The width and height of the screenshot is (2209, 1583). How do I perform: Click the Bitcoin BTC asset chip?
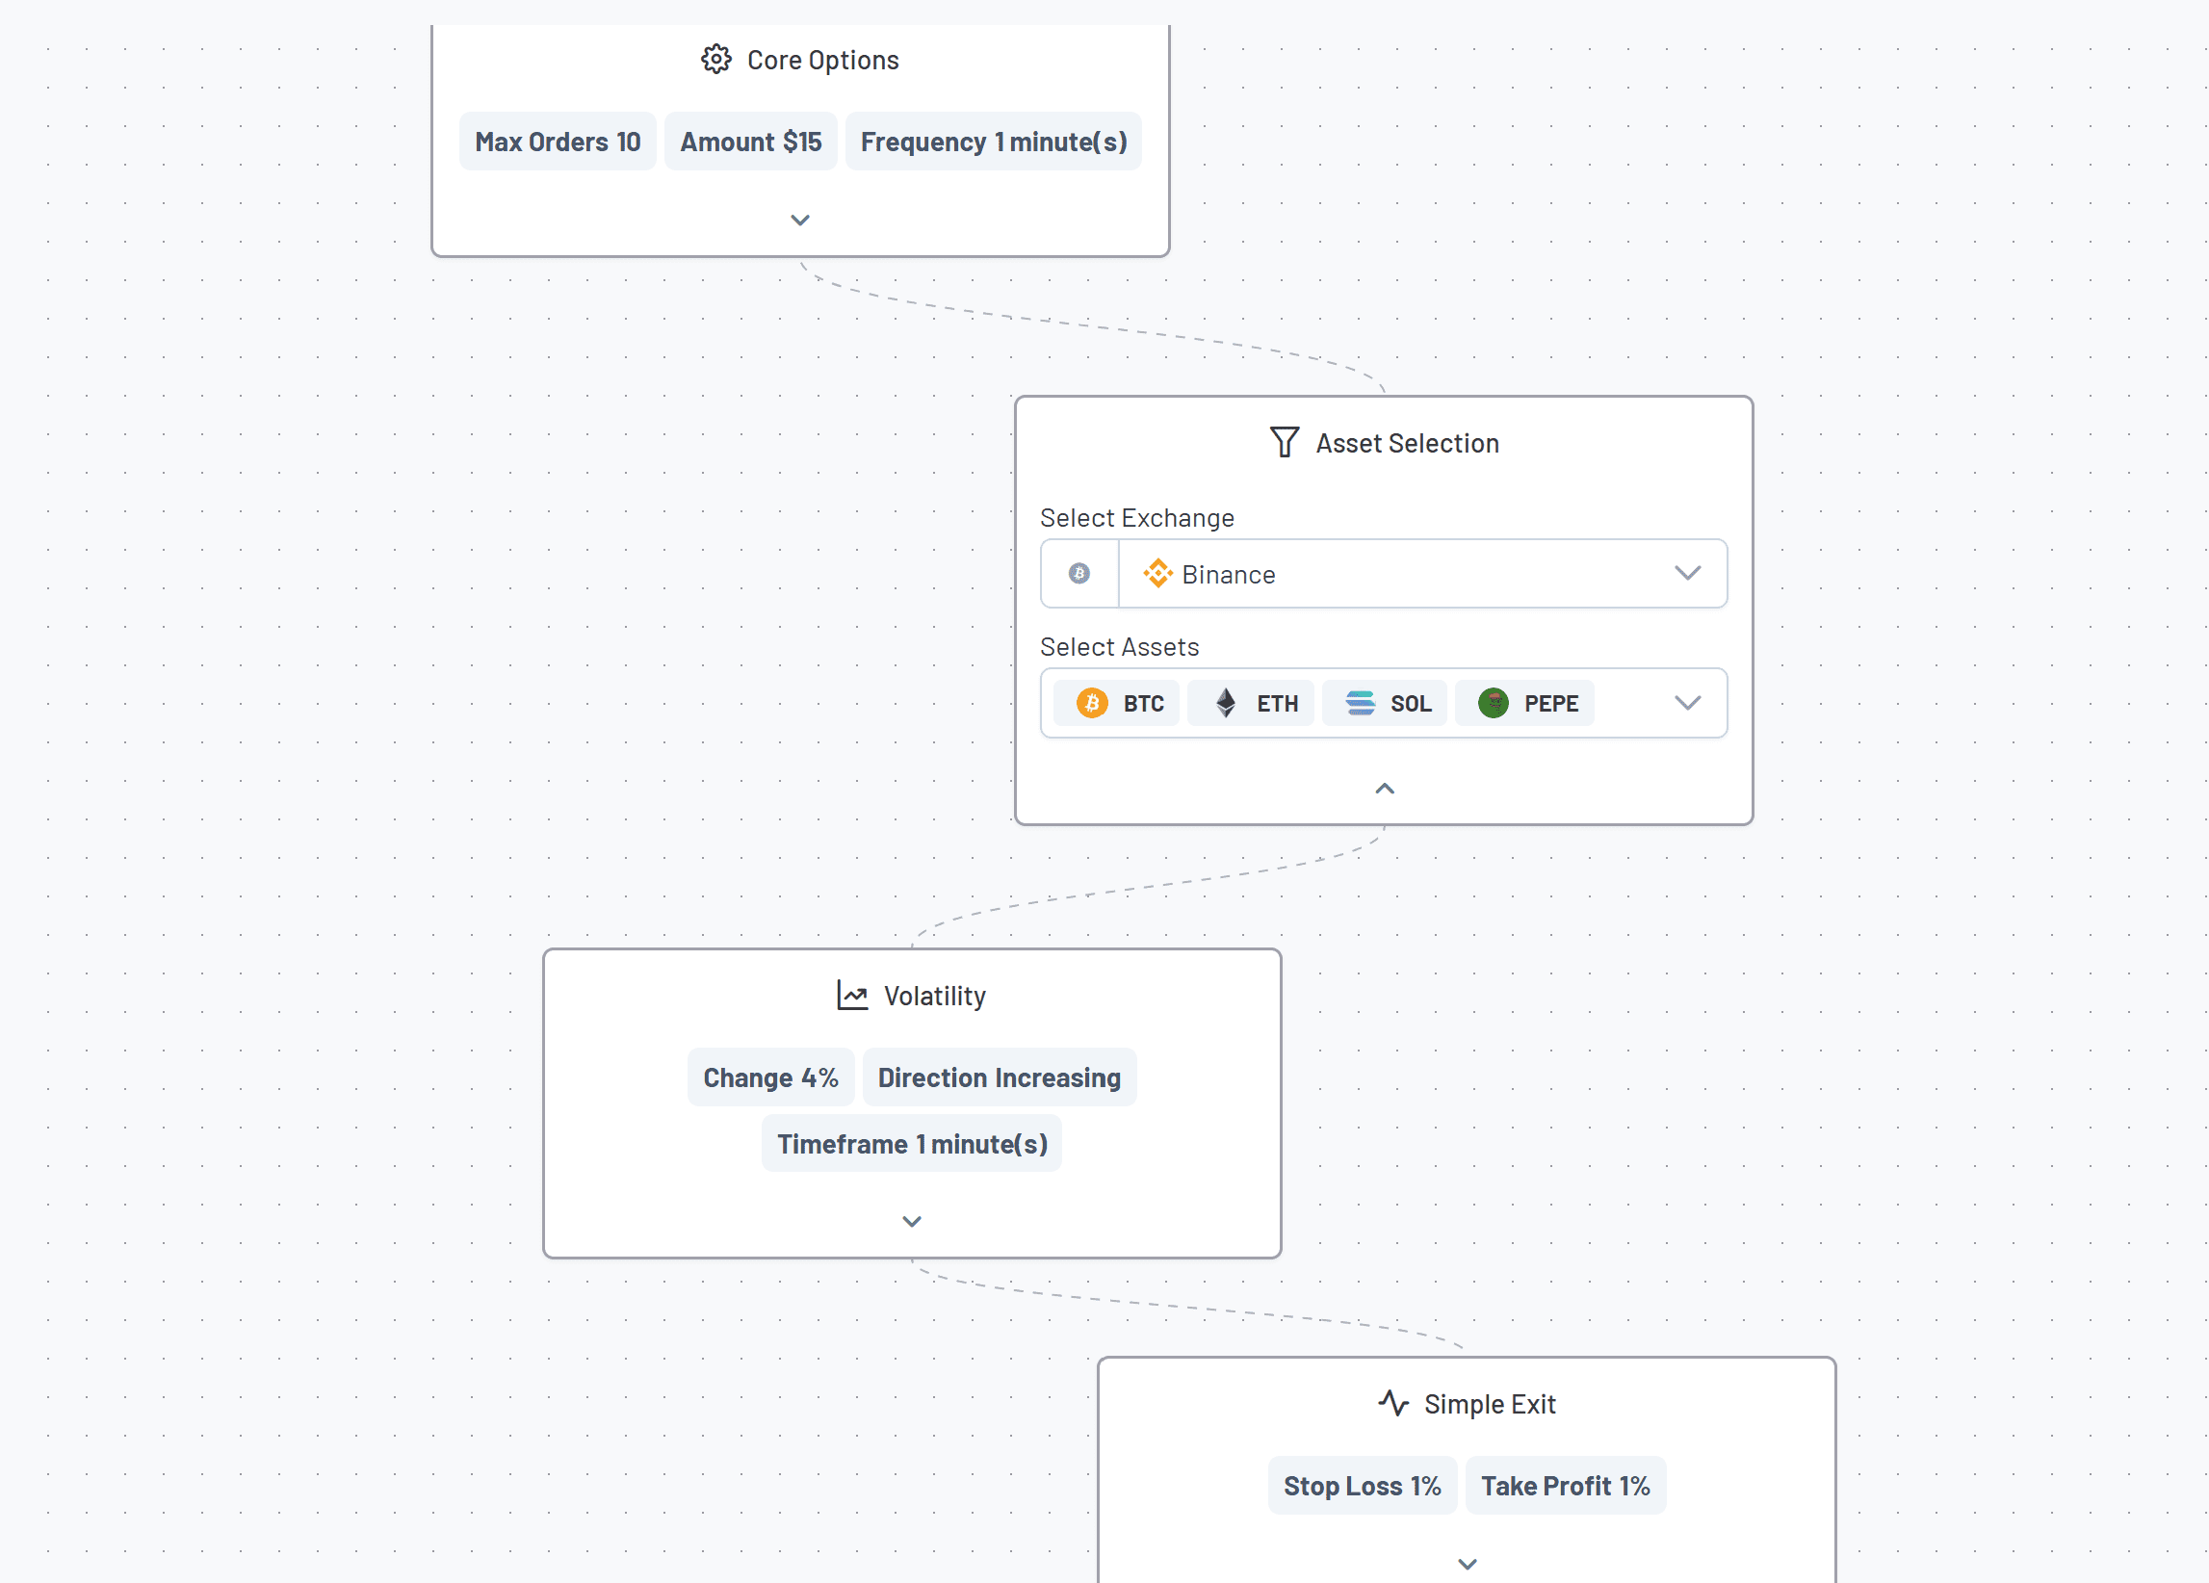point(1120,703)
